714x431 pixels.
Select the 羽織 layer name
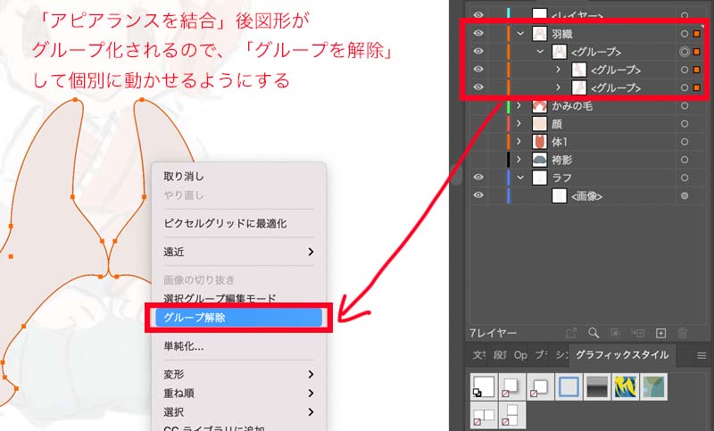[x=562, y=34]
